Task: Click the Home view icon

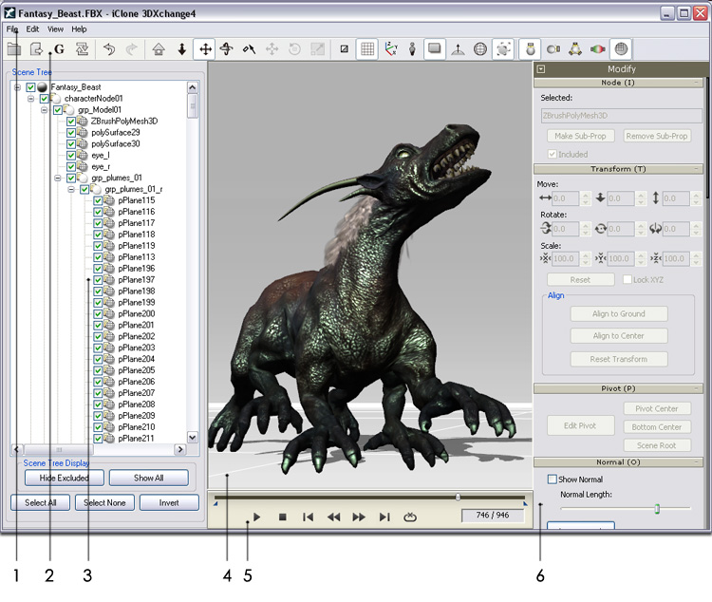Action: pos(159,48)
